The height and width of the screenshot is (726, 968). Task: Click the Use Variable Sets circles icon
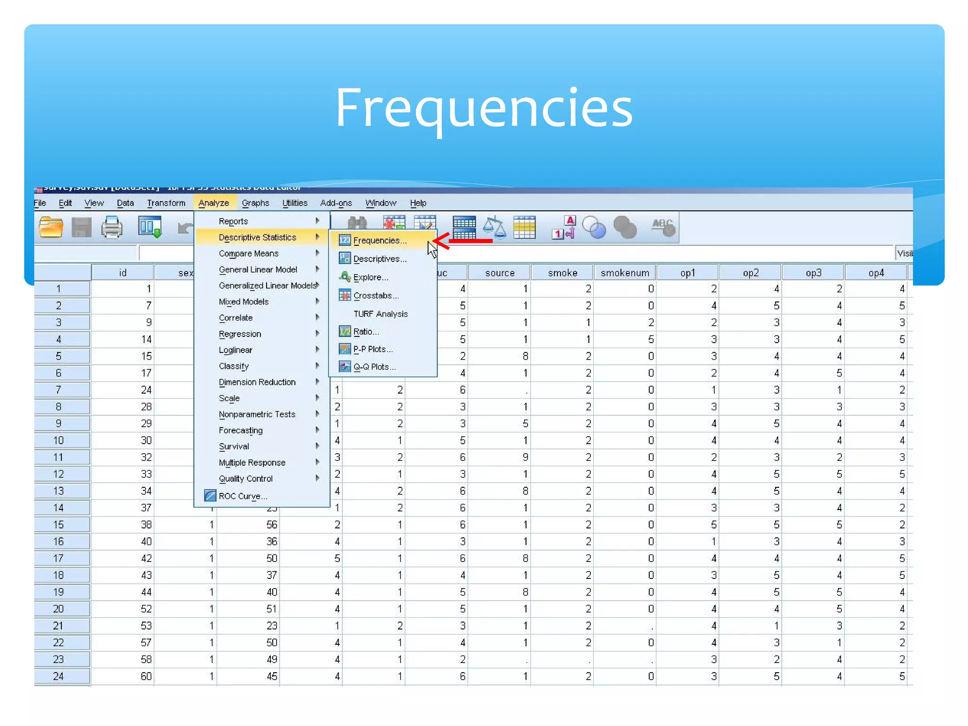click(594, 227)
